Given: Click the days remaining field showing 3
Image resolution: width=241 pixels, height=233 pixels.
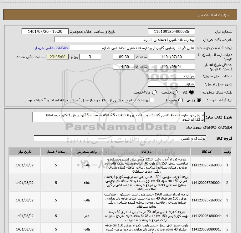Looking at the screenshot, I should click(90, 57).
